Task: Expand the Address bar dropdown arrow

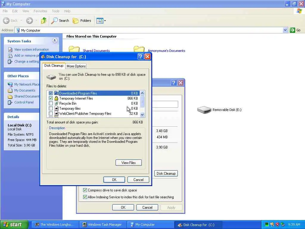Action: pyautogui.click(x=285, y=30)
